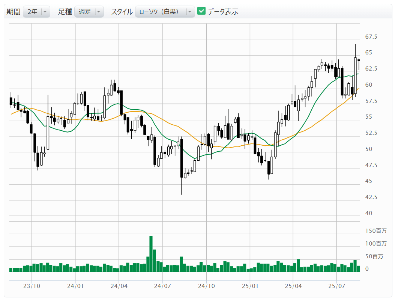
Task: Click the 150百万 volume axis label
Action: click(x=376, y=231)
